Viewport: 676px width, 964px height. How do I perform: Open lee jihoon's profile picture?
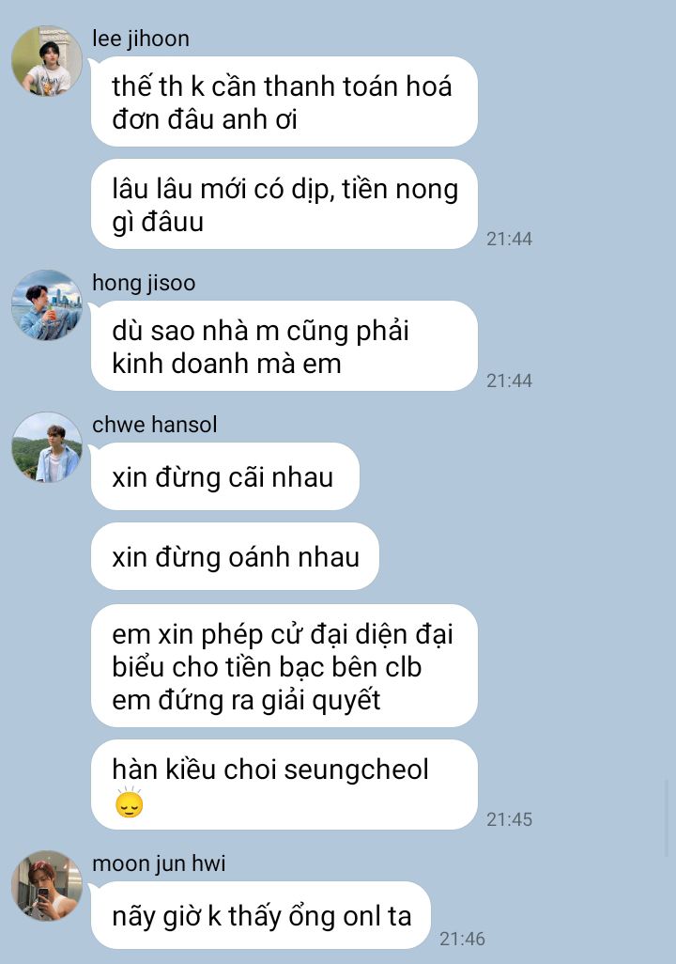(x=47, y=61)
